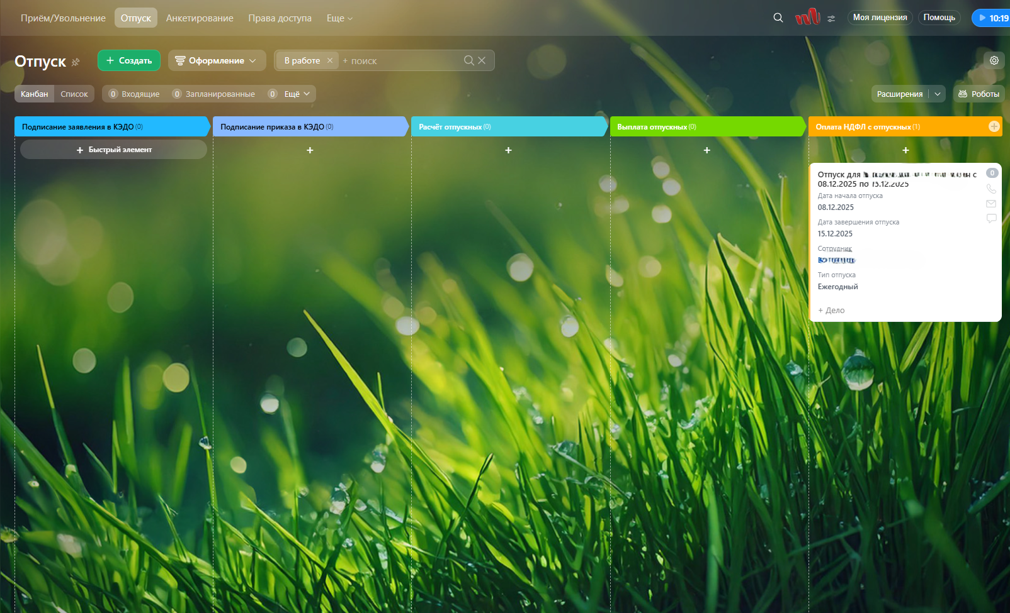Expand Расширения dropdown arrow
Viewport: 1010px width, 613px height.
[x=938, y=94]
